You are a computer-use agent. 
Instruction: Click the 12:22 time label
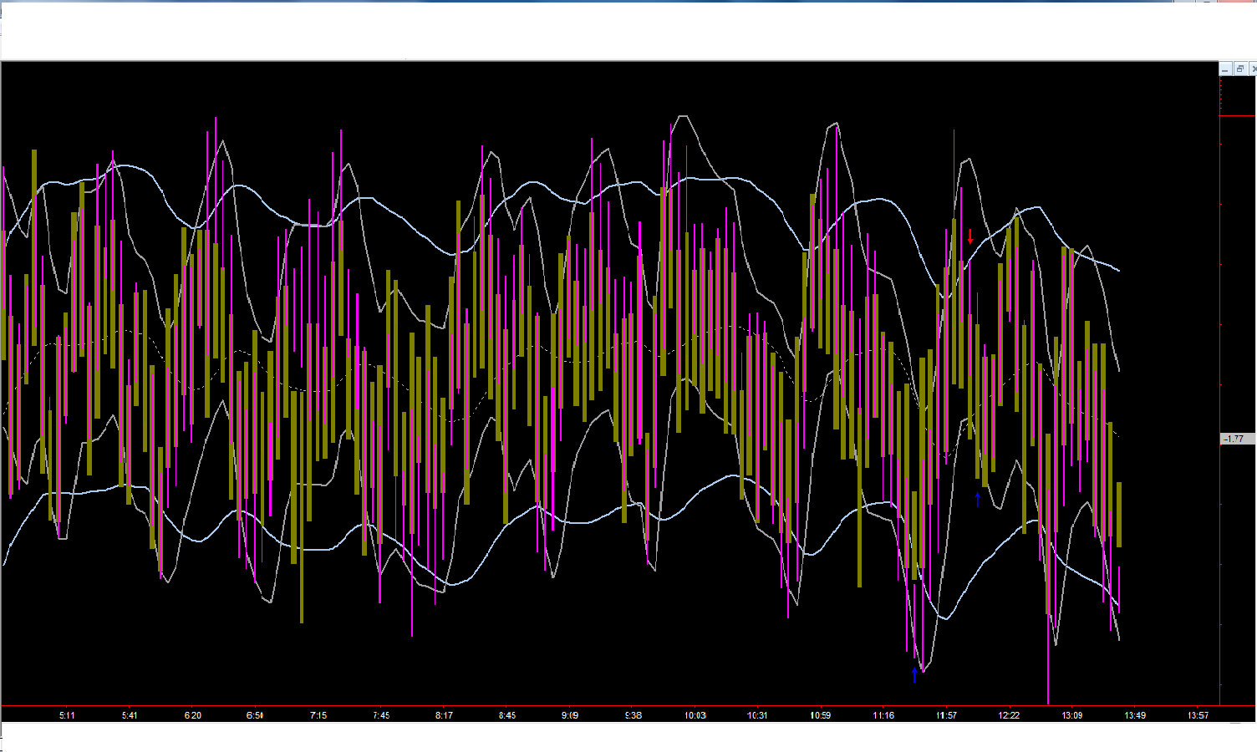[1009, 715]
